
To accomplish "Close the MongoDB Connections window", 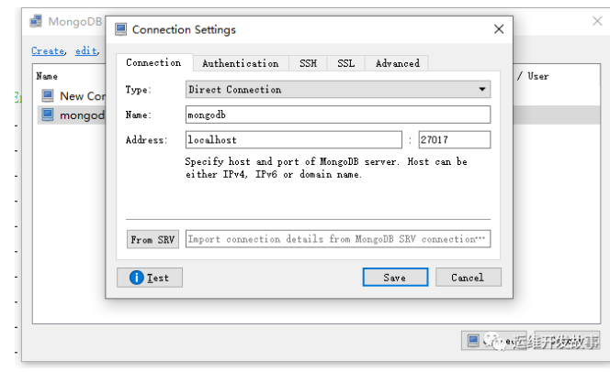I will tap(597, 21).
